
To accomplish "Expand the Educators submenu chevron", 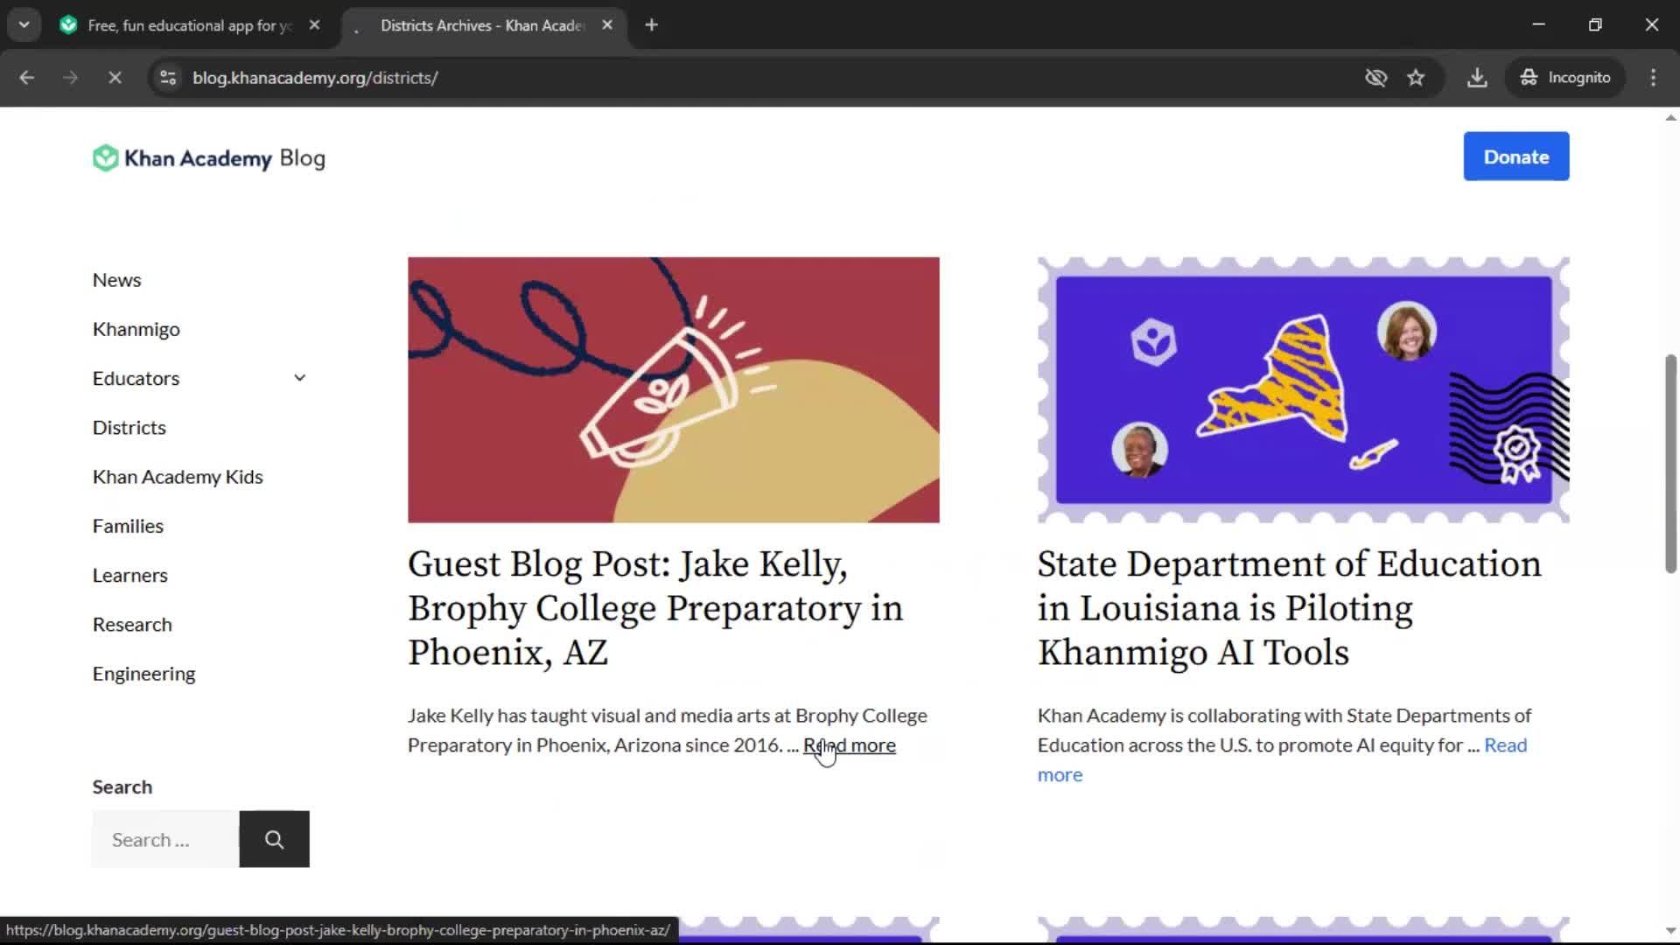I will coord(299,378).
